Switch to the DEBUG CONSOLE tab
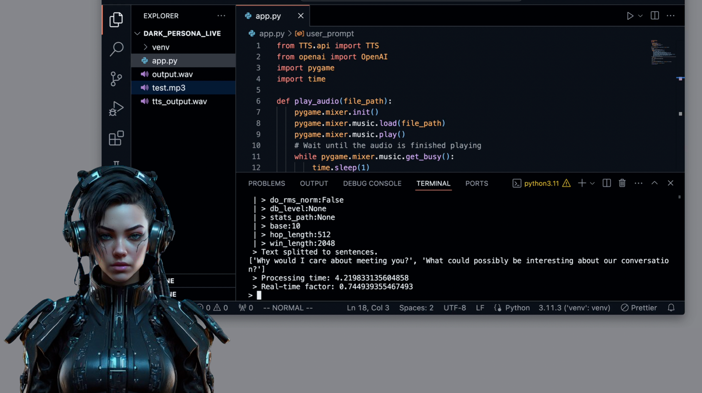Viewport: 702px width, 393px height. pos(372,183)
